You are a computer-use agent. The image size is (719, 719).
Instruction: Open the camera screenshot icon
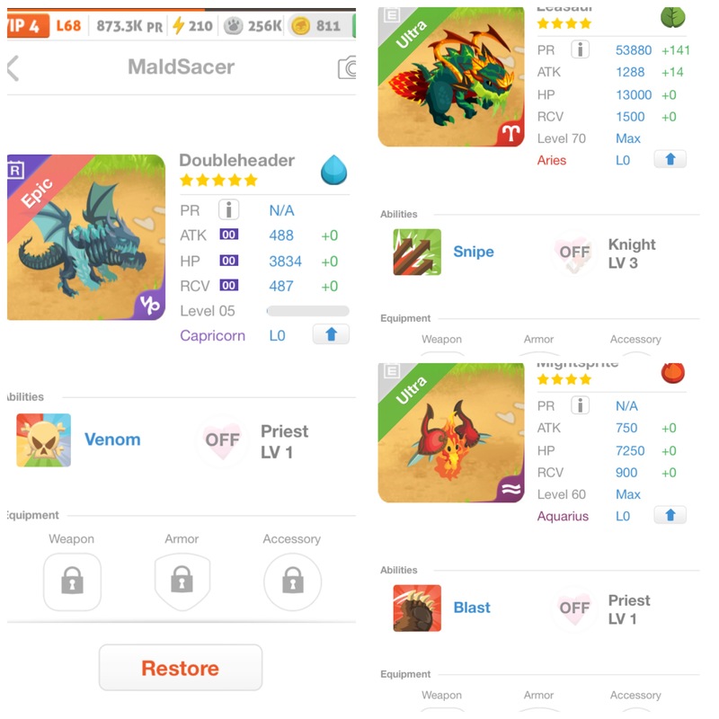coord(347,68)
